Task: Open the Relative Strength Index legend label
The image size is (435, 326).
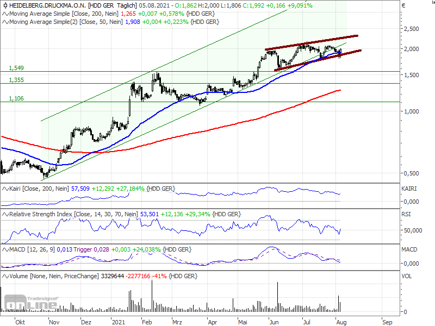Action: click(40, 215)
